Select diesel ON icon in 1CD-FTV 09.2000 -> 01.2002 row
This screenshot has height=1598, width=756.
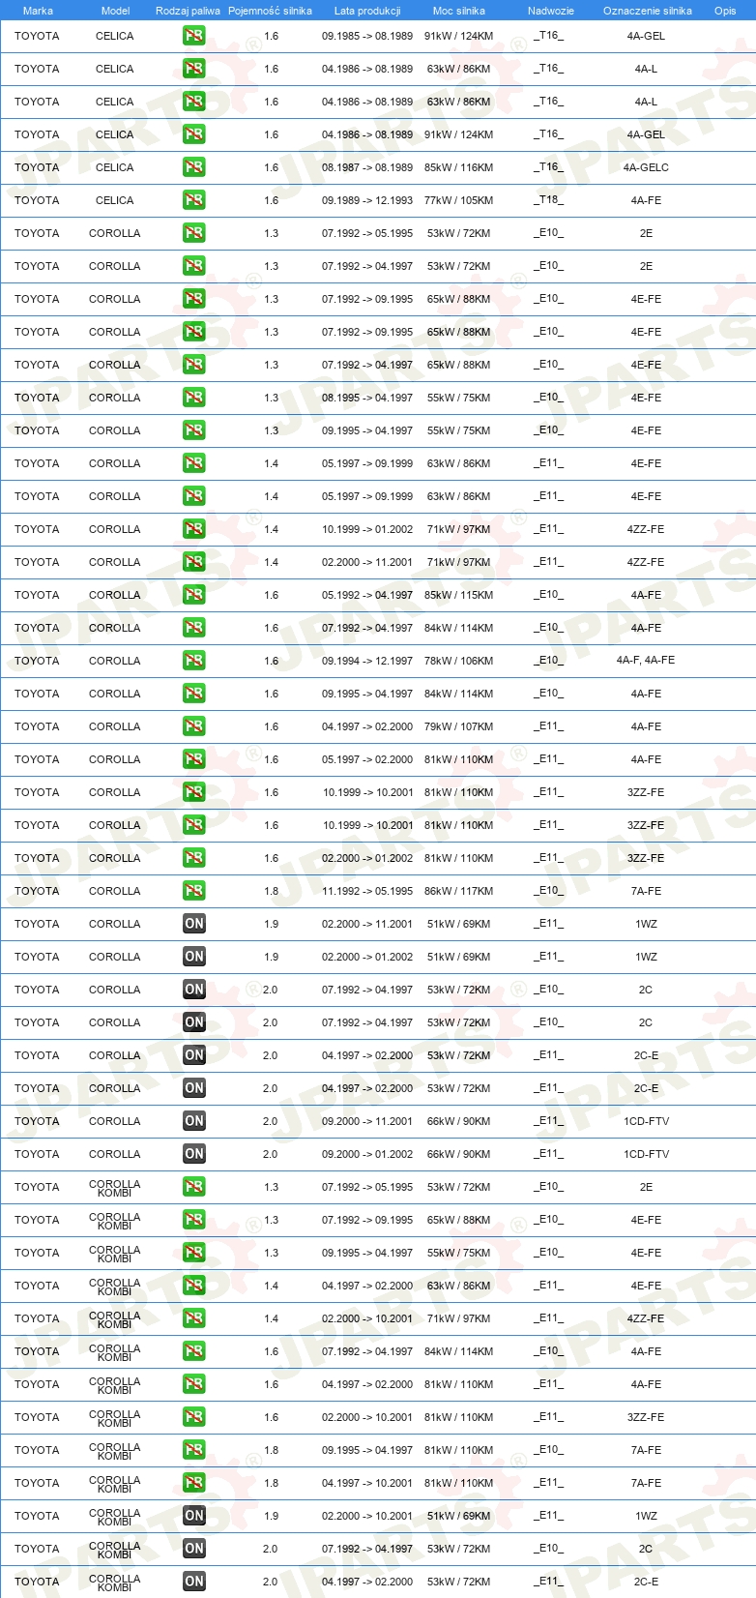click(x=194, y=1154)
